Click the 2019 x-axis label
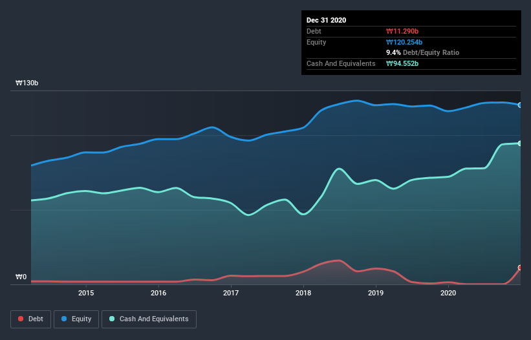This screenshot has height=340, width=531. click(376, 293)
